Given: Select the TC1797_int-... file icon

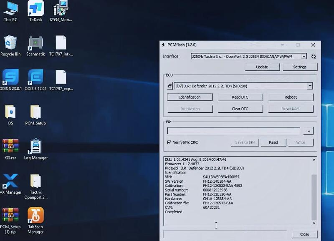Looking at the screenshot, I should [61, 45].
